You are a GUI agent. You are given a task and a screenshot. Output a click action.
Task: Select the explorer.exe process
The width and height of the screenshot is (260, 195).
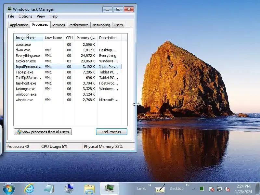(x=68, y=61)
